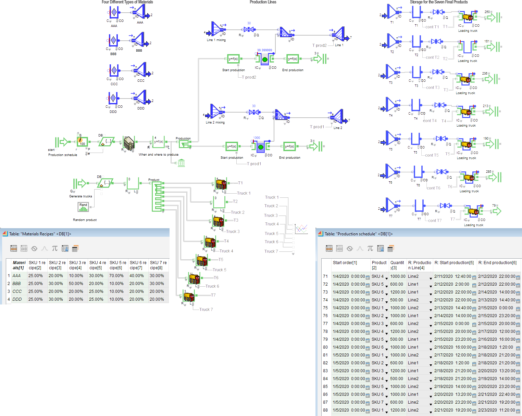Click the SKU 5 recipe column header

(118, 265)
